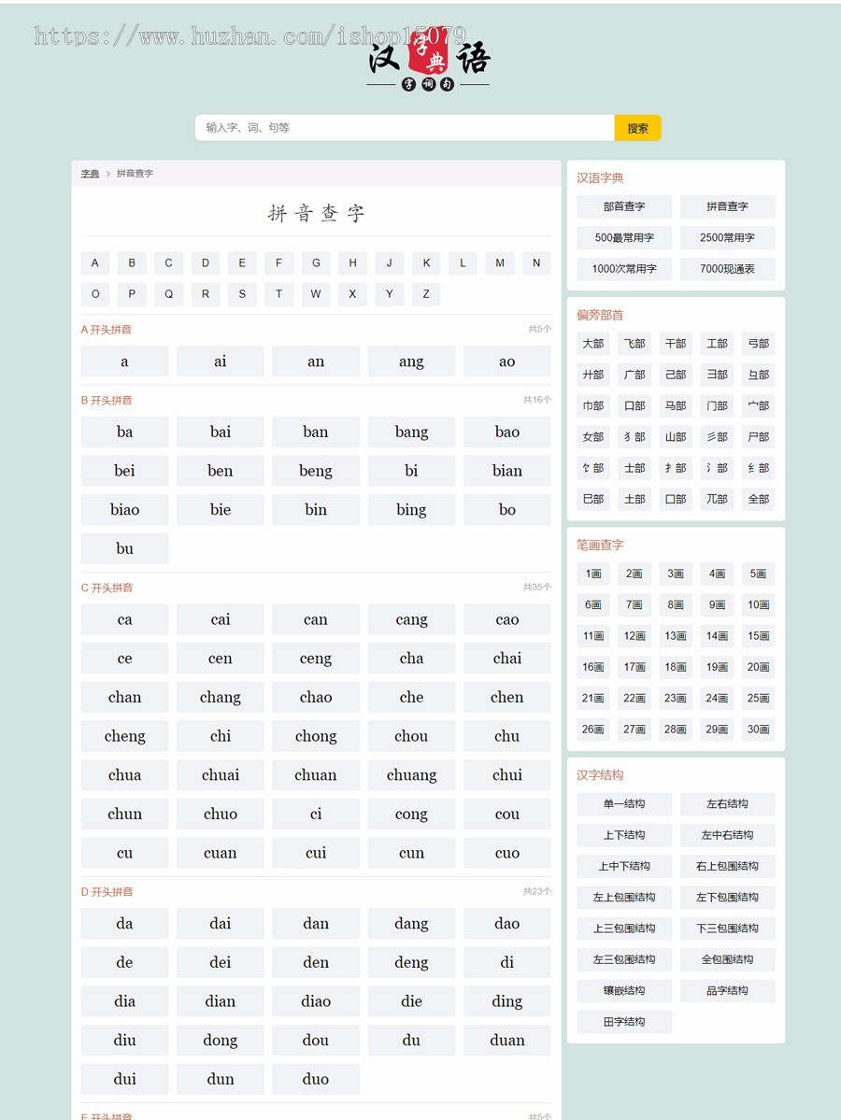Open 部首查字 in sidebar
This screenshot has width=841, height=1120.
point(624,206)
